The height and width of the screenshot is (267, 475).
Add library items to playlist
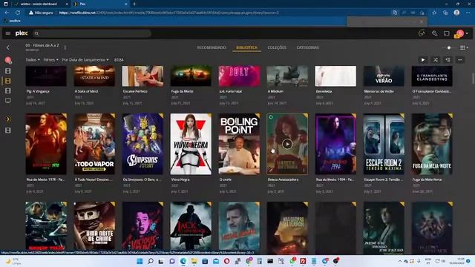pos(448,60)
